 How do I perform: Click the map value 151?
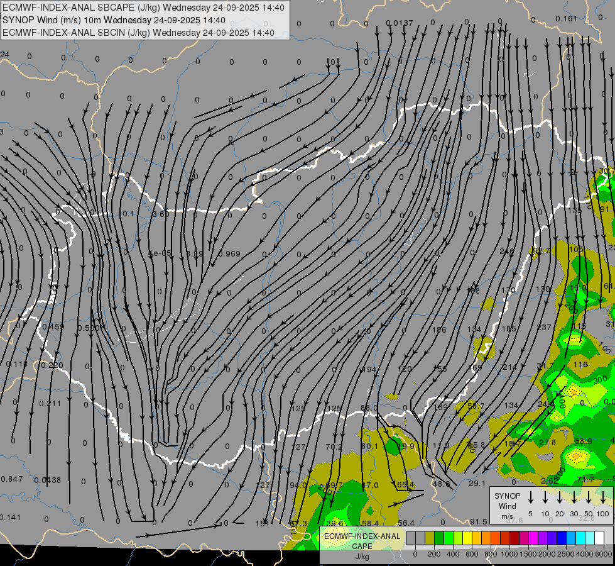pyautogui.click(x=263, y=524)
